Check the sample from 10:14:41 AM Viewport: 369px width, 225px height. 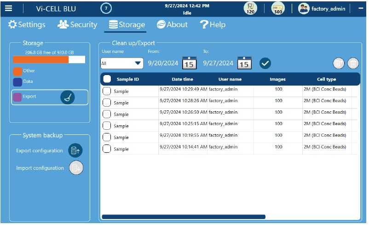pos(107,149)
